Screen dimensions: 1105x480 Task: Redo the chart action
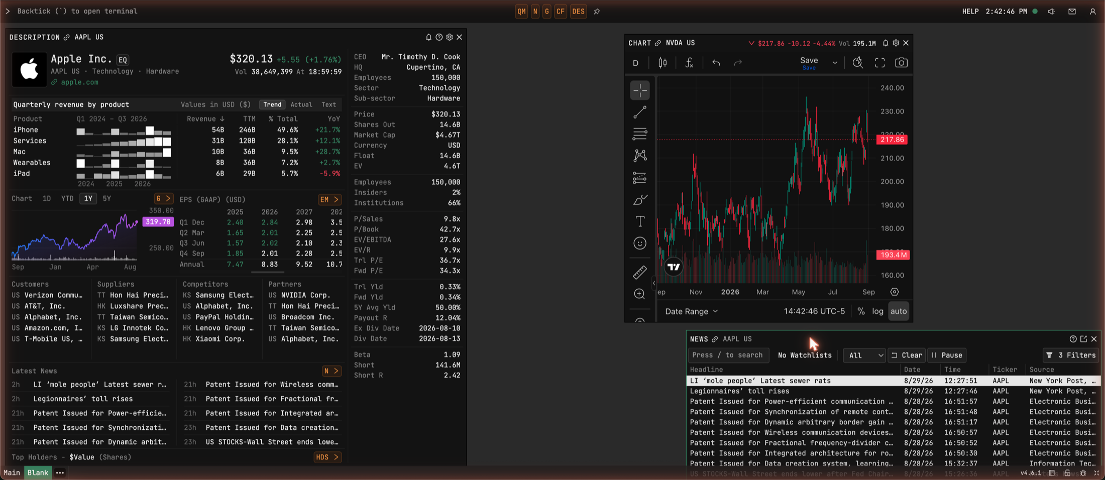coord(738,63)
